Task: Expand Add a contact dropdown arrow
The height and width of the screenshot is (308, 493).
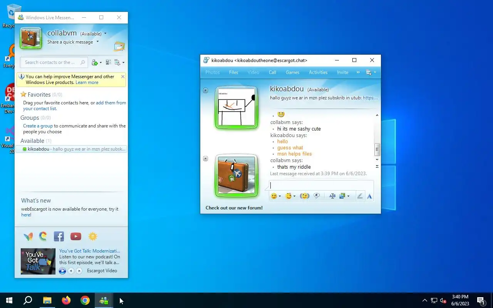Action: coord(101,63)
